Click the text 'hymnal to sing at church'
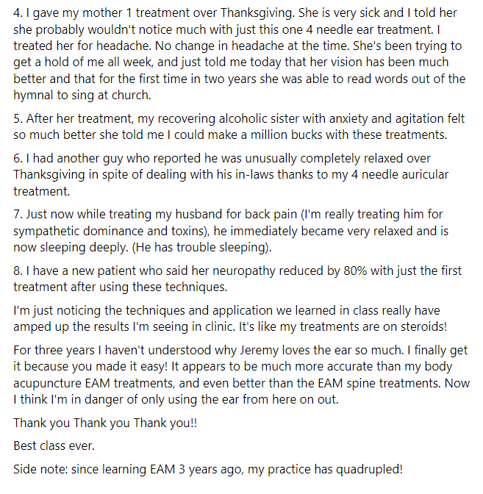 (82, 95)
